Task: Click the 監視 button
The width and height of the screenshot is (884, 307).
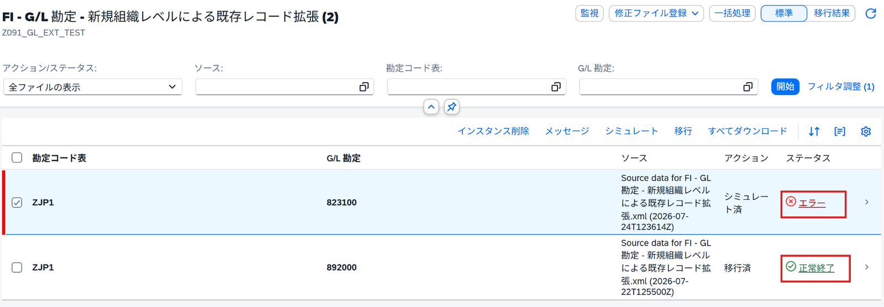Action: pyautogui.click(x=590, y=13)
